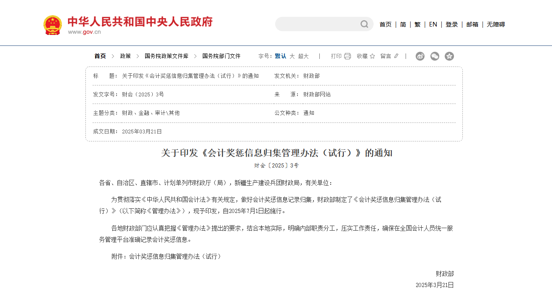552x298 pixels.
Task: Open the 无障碍 accessibility link
Action: (496, 24)
